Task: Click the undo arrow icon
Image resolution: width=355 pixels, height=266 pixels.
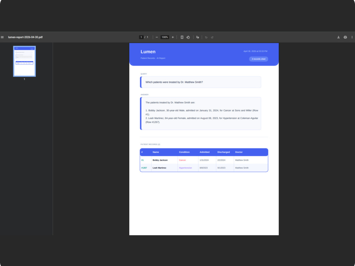Action: pyautogui.click(x=206, y=37)
